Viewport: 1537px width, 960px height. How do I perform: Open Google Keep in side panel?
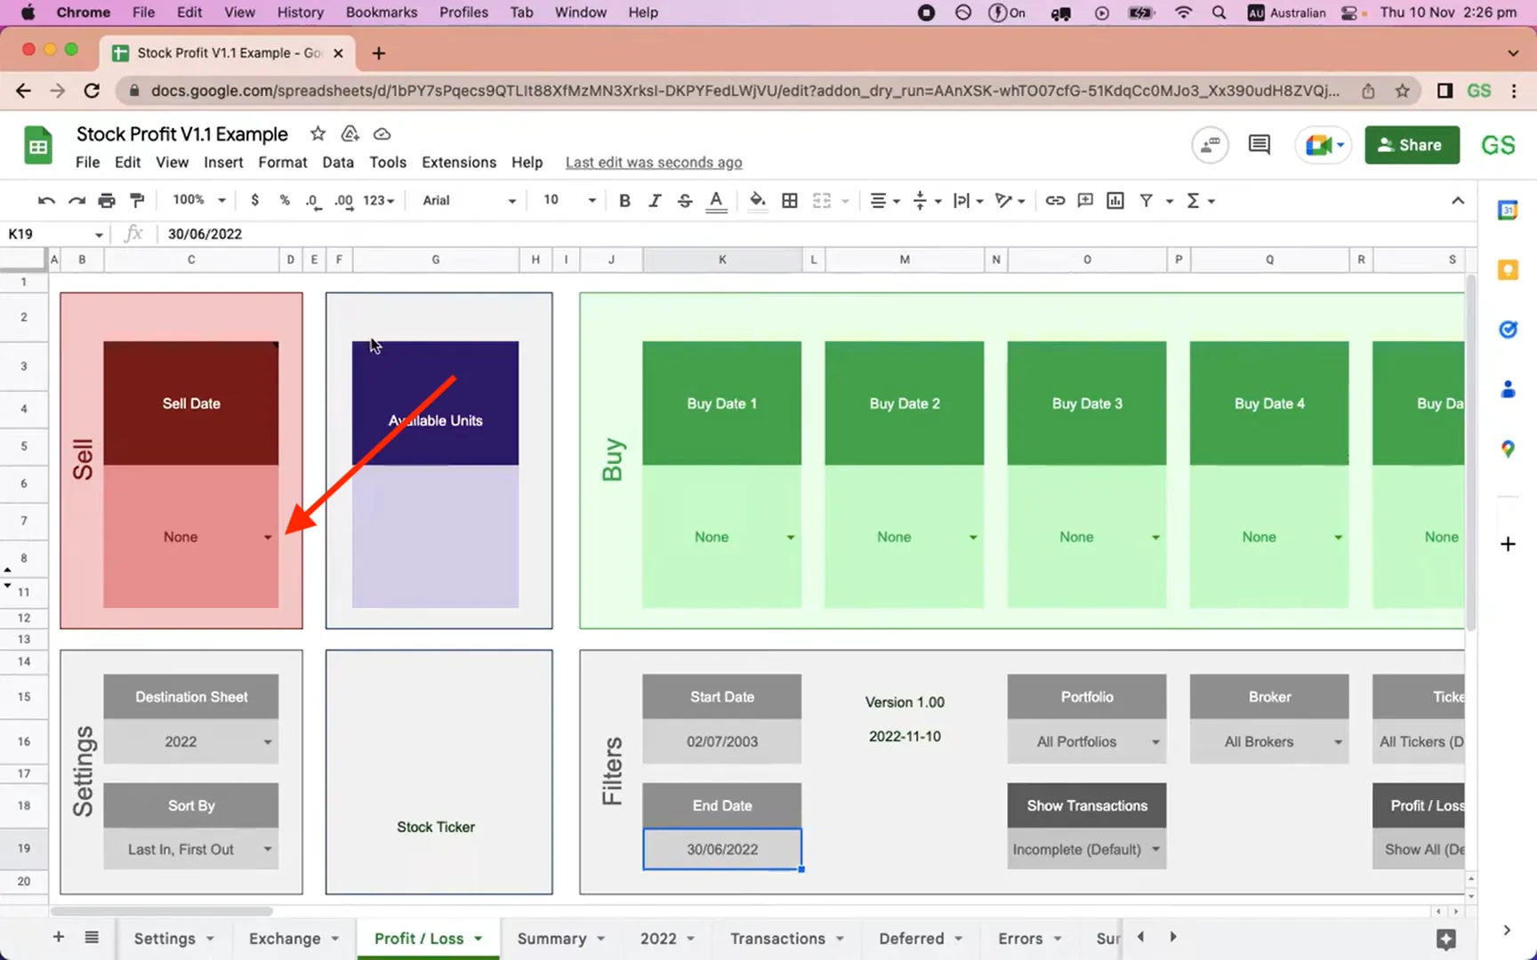point(1508,270)
